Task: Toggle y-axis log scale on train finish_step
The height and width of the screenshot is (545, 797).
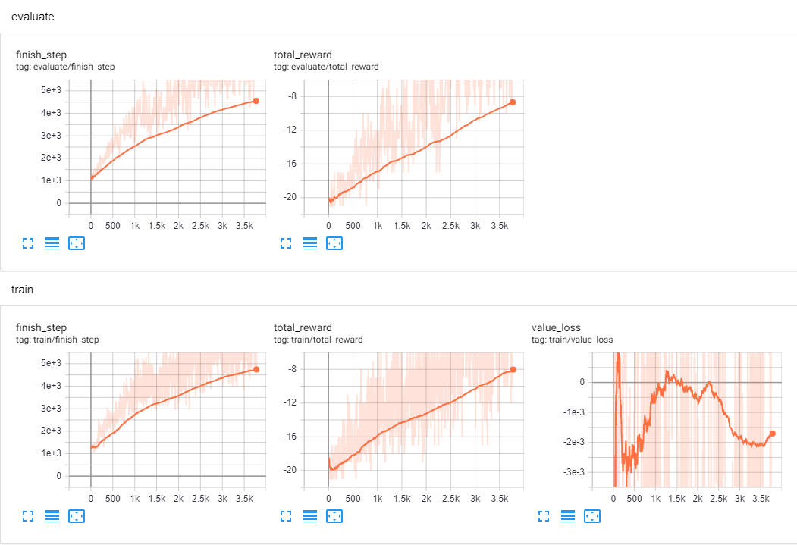Action: point(52,516)
